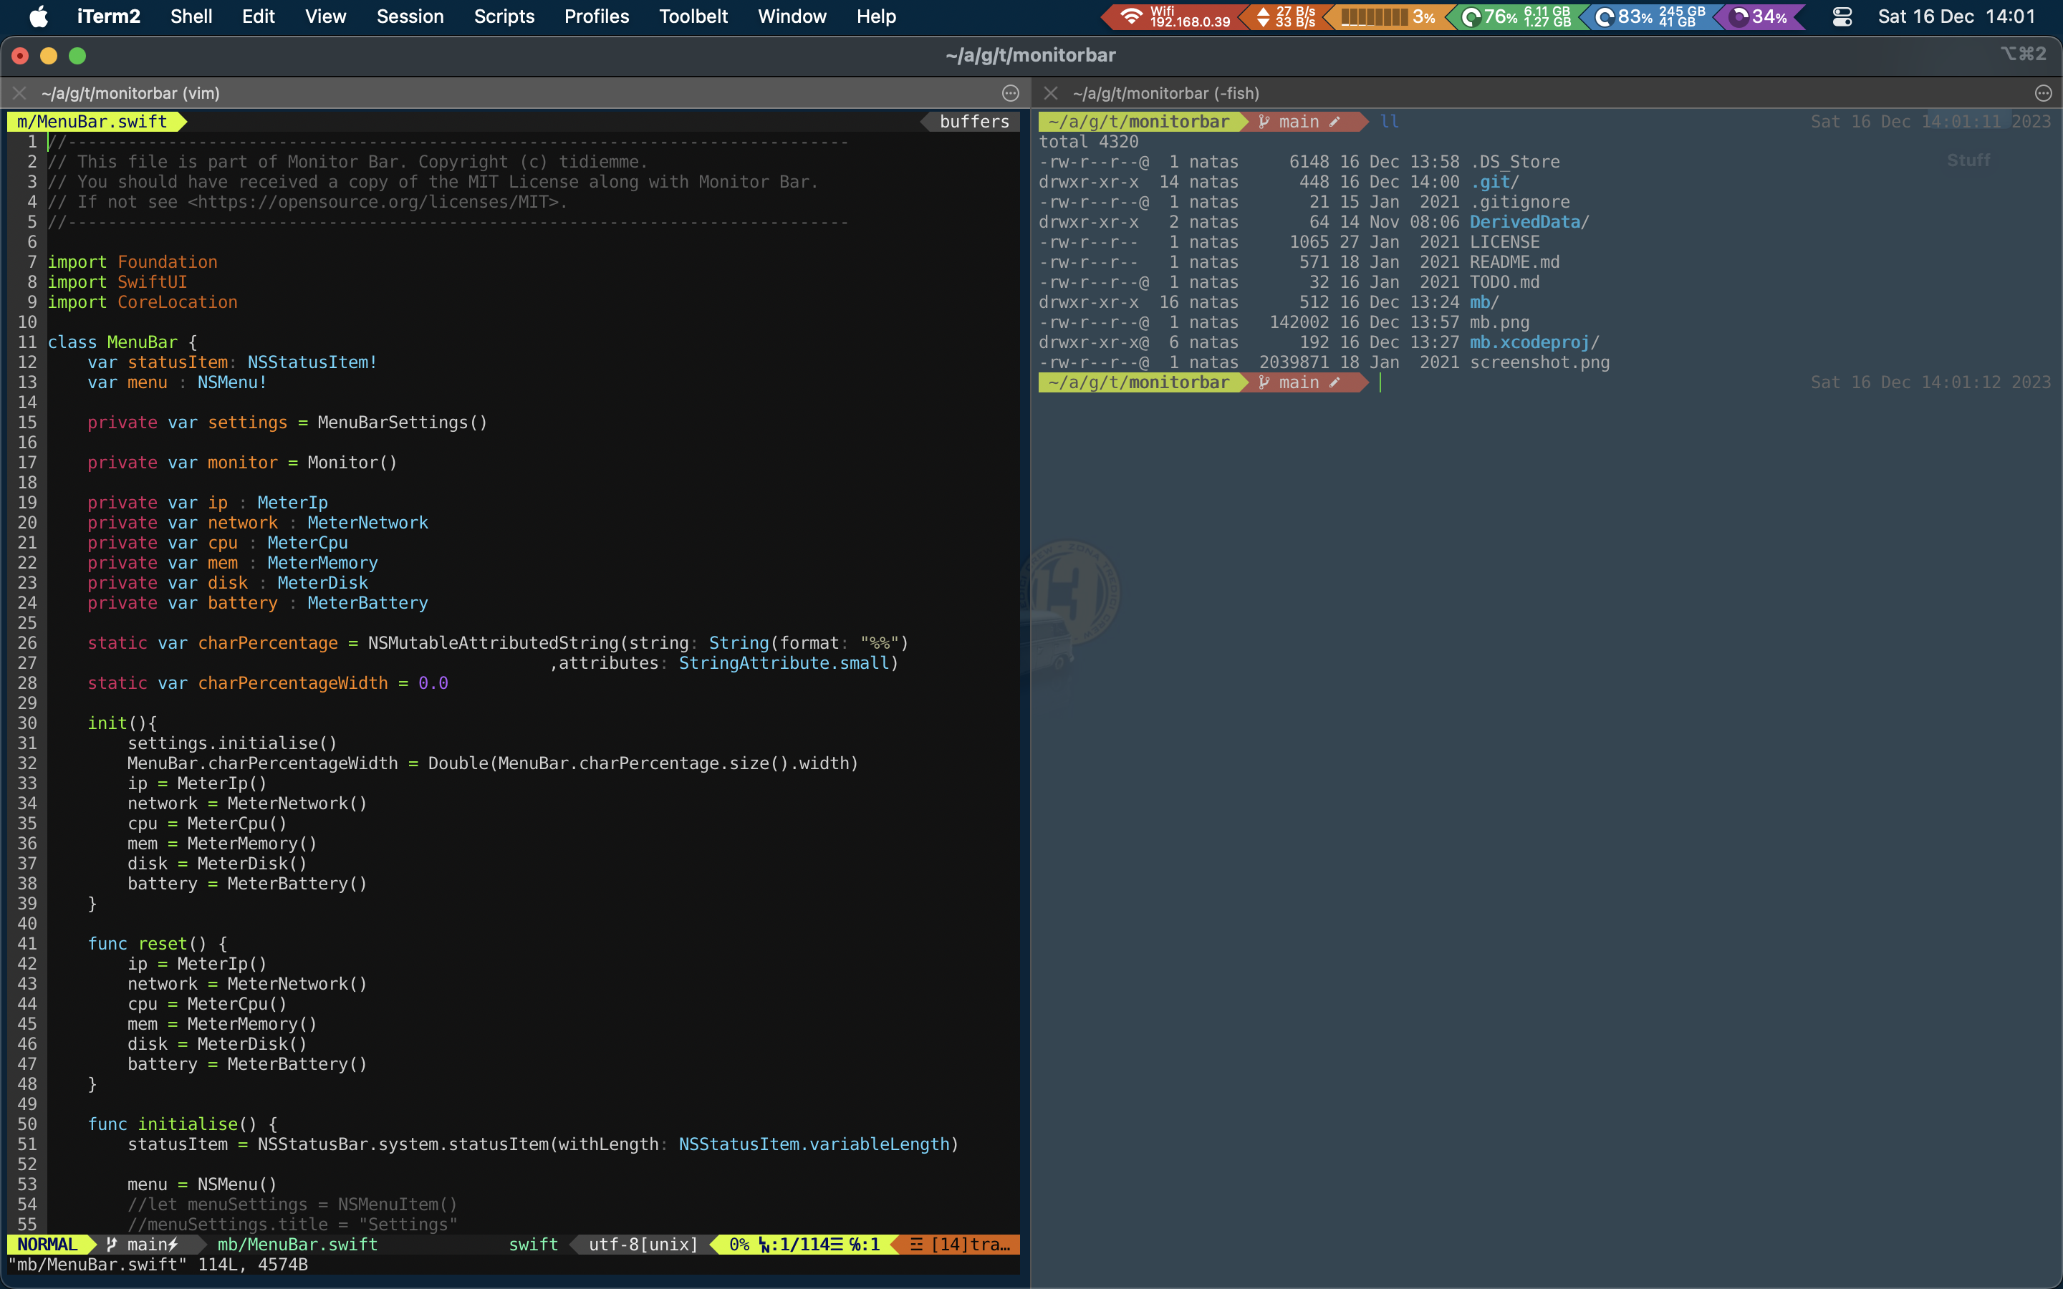Image resolution: width=2063 pixels, height=1289 pixels.
Task: Click the CPU usage meter showing 3%
Action: tap(1387, 16)
